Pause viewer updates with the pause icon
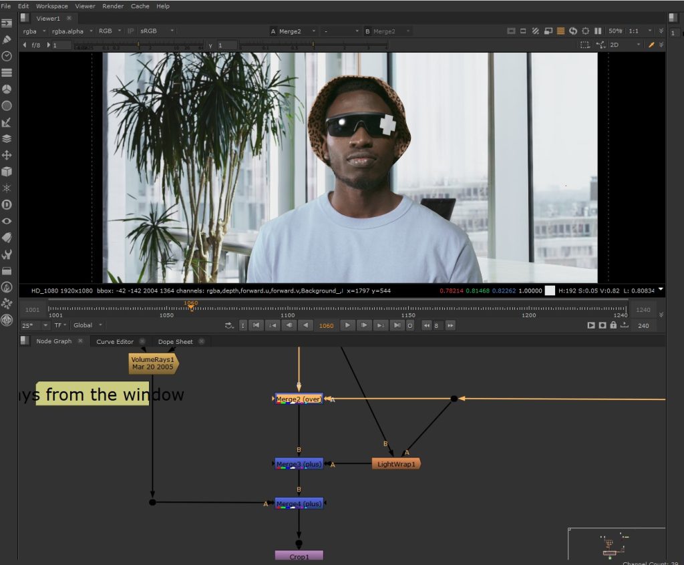684x565 pixels. coord(598,31)
